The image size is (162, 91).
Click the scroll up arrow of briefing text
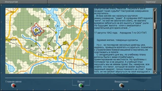pos(155,10)
